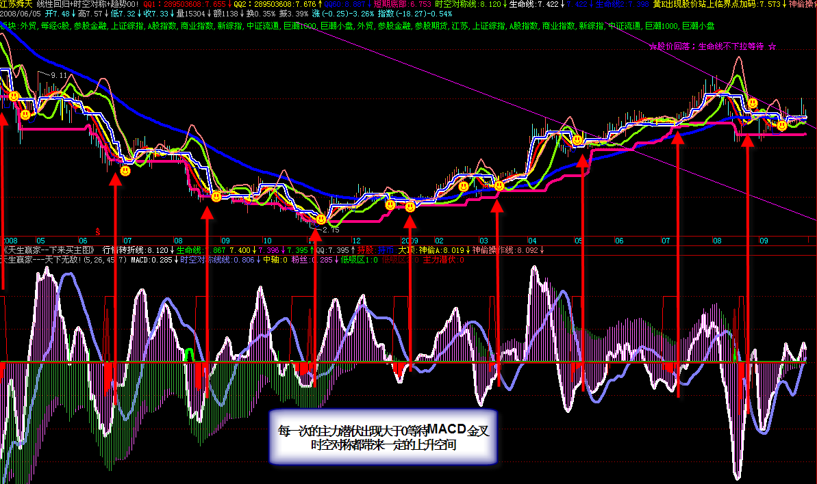The height and width of the screenshot is (484, 817).
Task: Click the smiley marker directly above the 2009 label
Action: coord(410,207)
